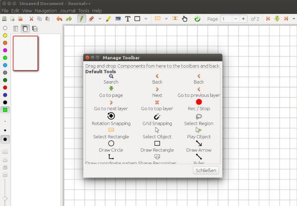Select the Insert Image tool
The height and width of the screenshot is (206, 297).
[118, 19]
